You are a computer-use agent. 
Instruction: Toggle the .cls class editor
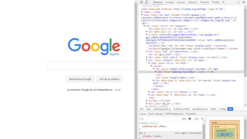196,119
